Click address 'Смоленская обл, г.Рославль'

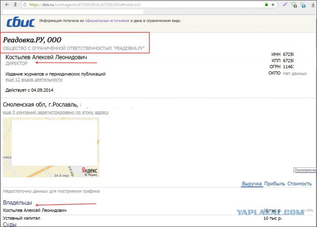click(41, 105)
